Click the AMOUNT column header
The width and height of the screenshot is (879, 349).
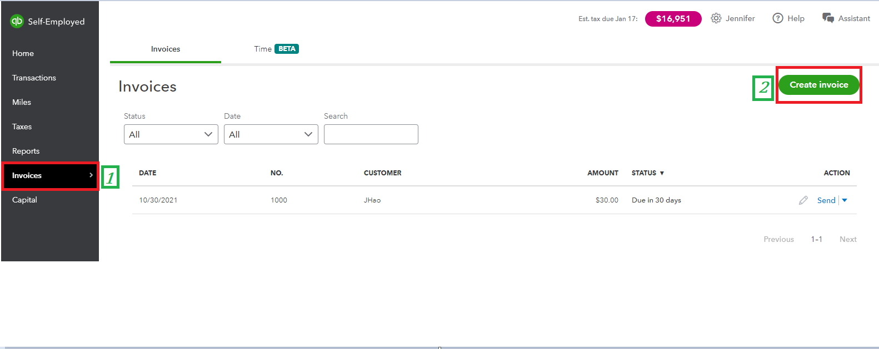tap(603, 173)
